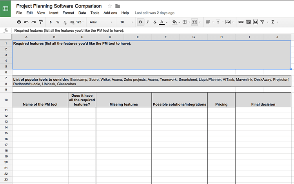
Task: Click the document title text
Action: [x=59, y=6]
